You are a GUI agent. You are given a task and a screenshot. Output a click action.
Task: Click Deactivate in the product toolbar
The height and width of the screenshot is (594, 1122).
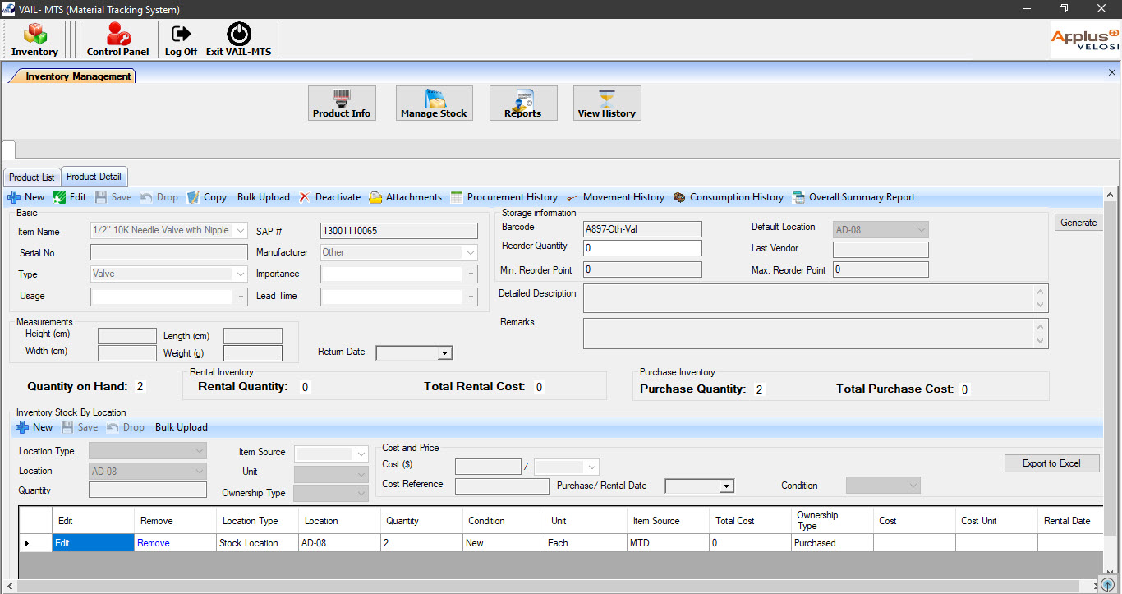pos(329,197)
